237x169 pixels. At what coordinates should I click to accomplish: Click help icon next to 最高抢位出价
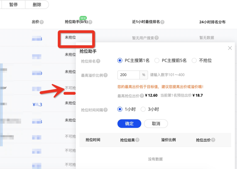pyautogui.click(x=142, y=95)
